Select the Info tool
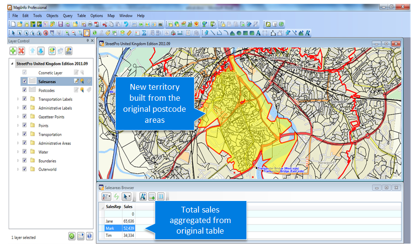Image resolution: width=417 pixels, height=248 pixels. (95, 33)
